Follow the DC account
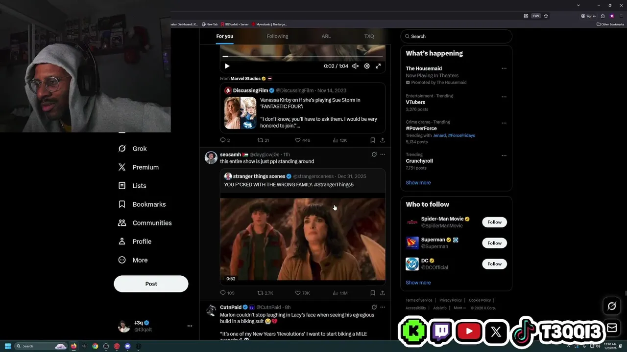This screenshot has height=352, width=627. [x=494, y=264]
